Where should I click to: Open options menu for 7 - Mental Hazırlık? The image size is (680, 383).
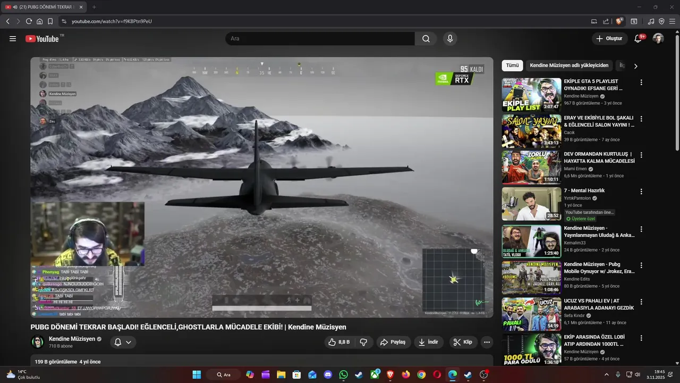pos(641,191)
